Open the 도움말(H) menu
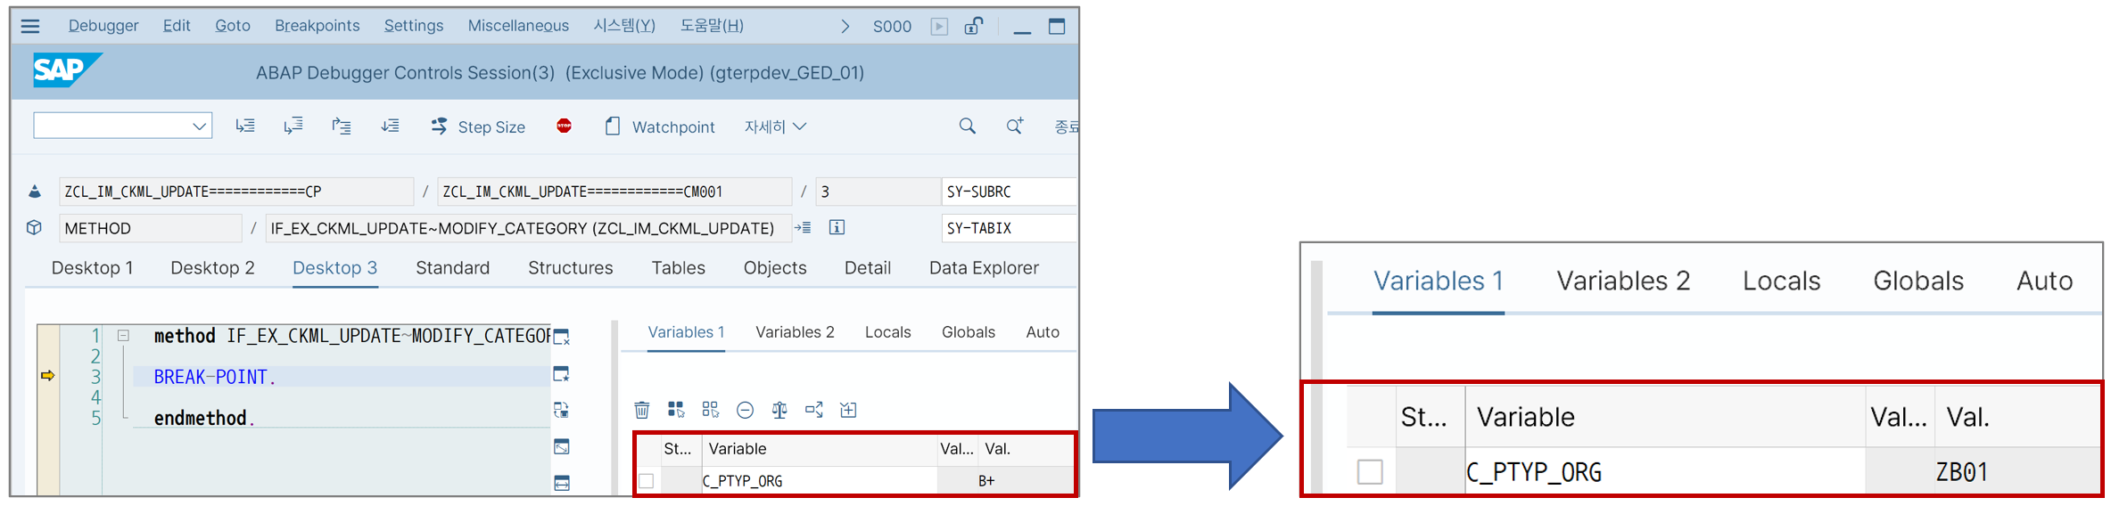 (x=712, y=26)
